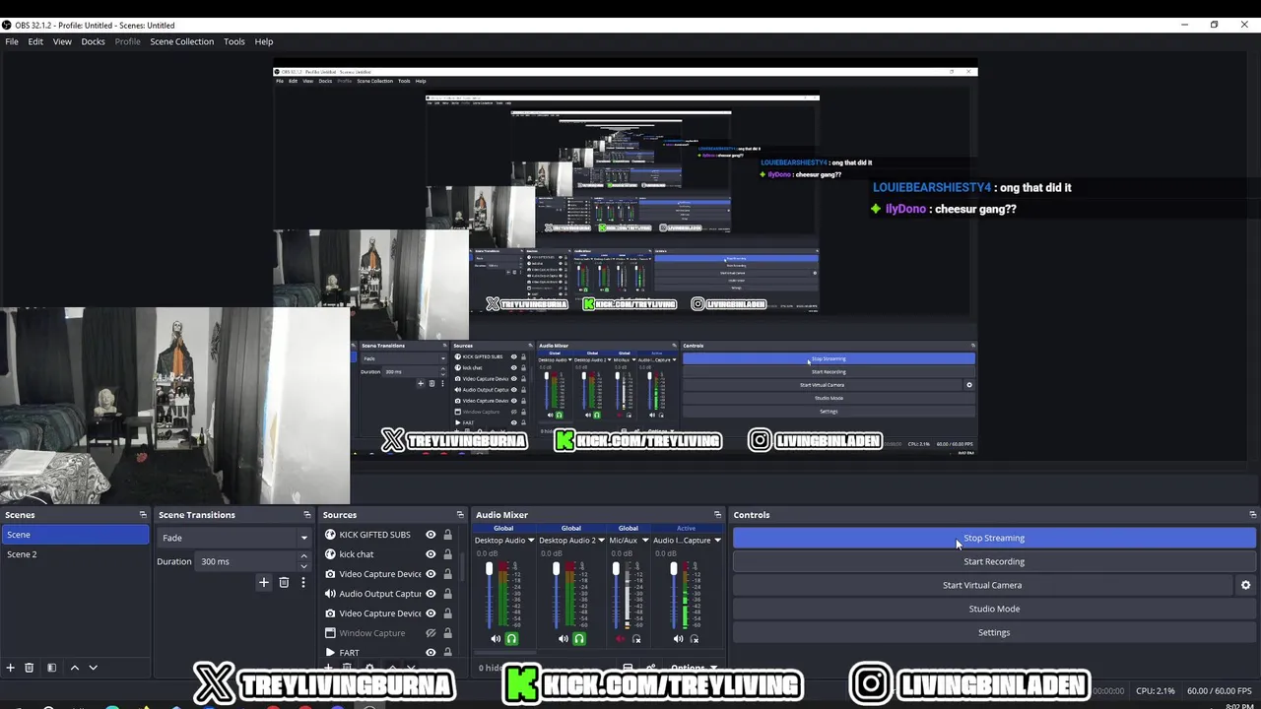Open virtual camera configuration gear icon
This screenshot has height=709, width=1261.
coord(1245,585)
